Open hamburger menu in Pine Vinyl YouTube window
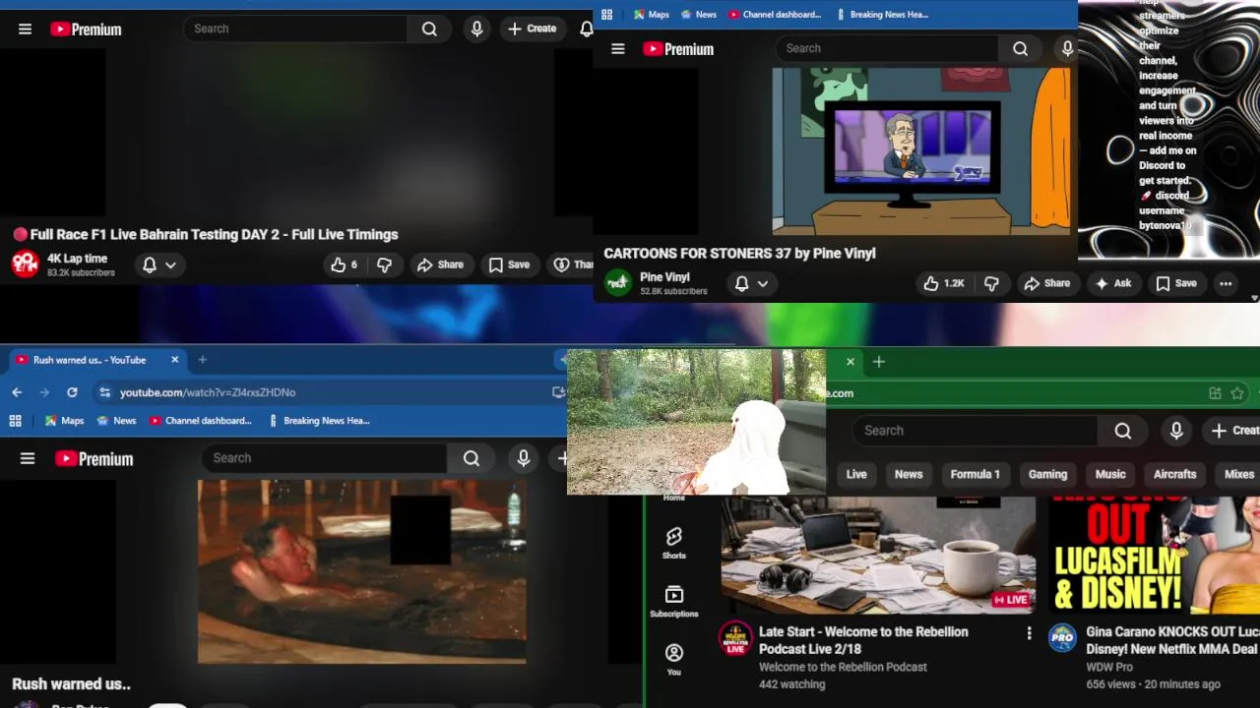Viewport: 1260px width, 708px height. pos(618,49)
